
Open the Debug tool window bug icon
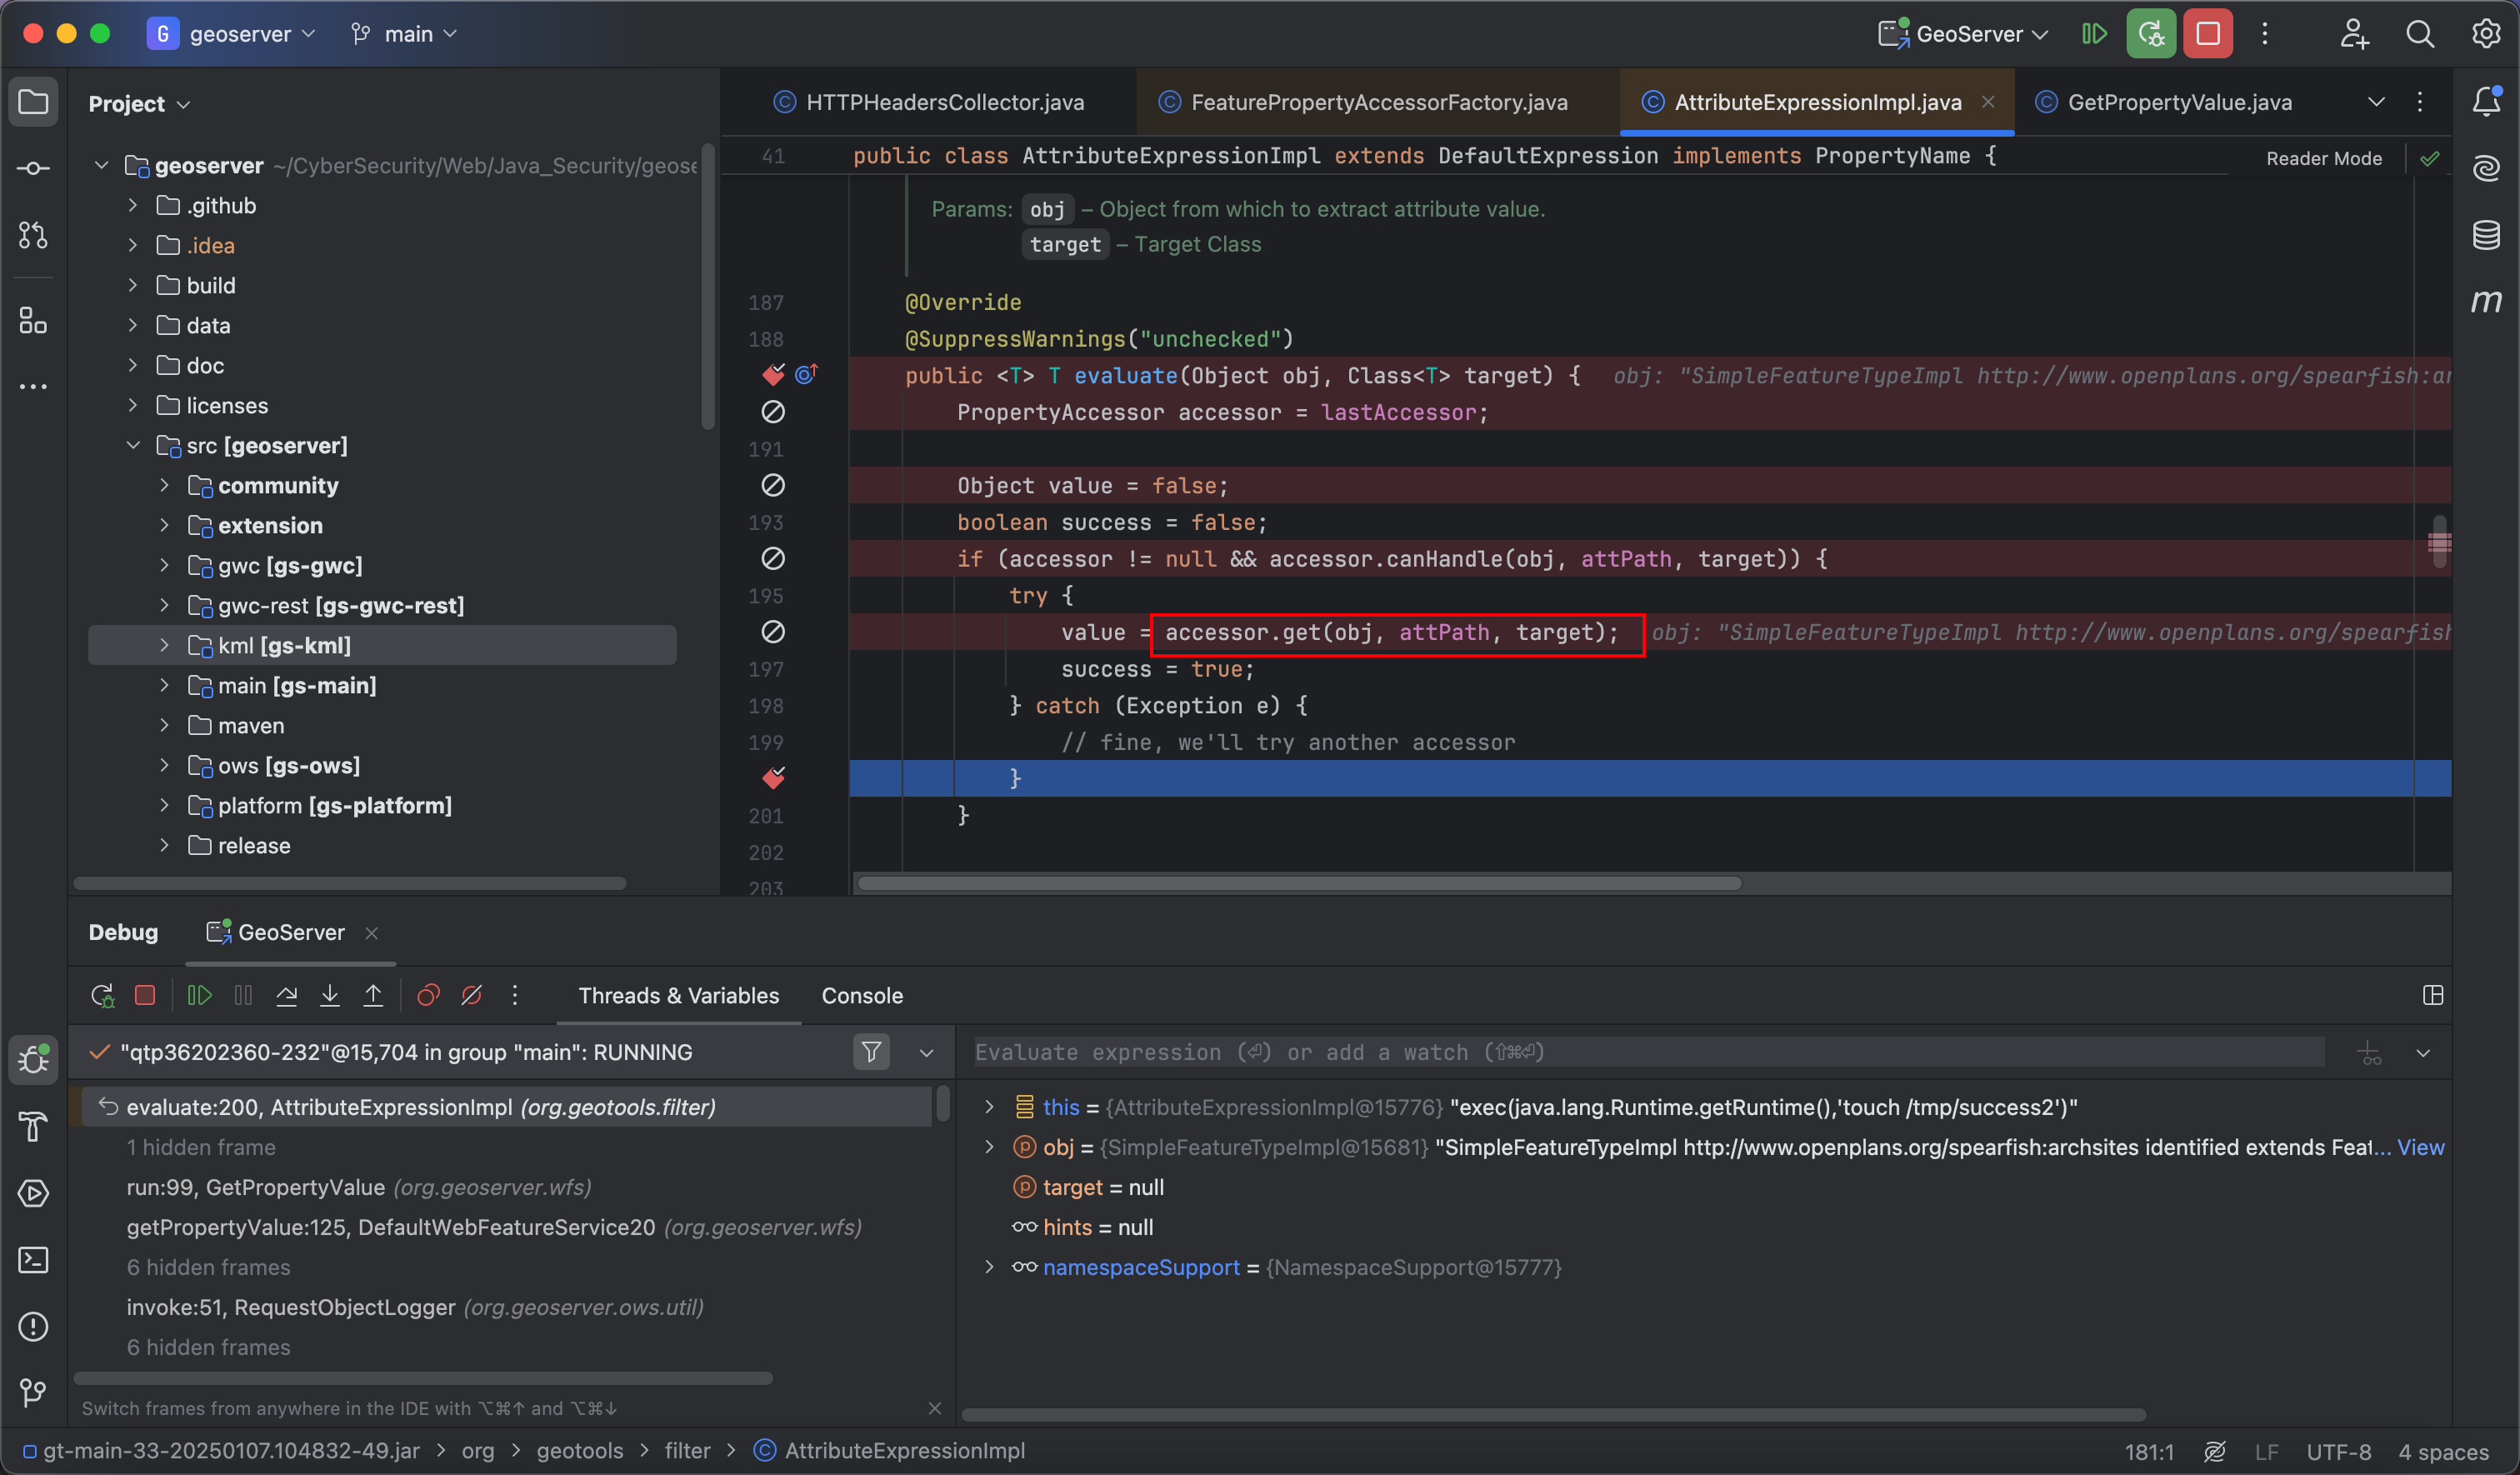pos(33,1059)
